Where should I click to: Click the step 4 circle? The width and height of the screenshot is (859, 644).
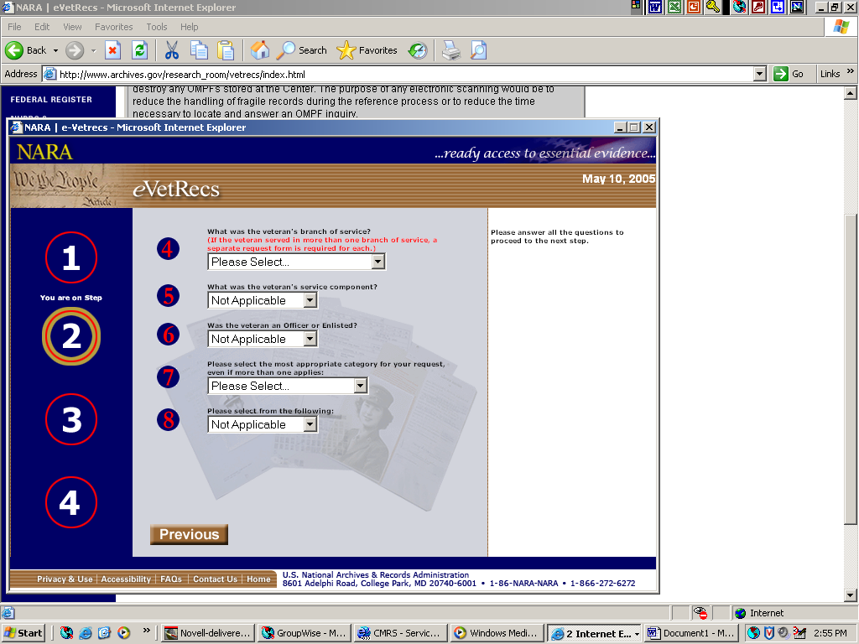pos(71,502)
